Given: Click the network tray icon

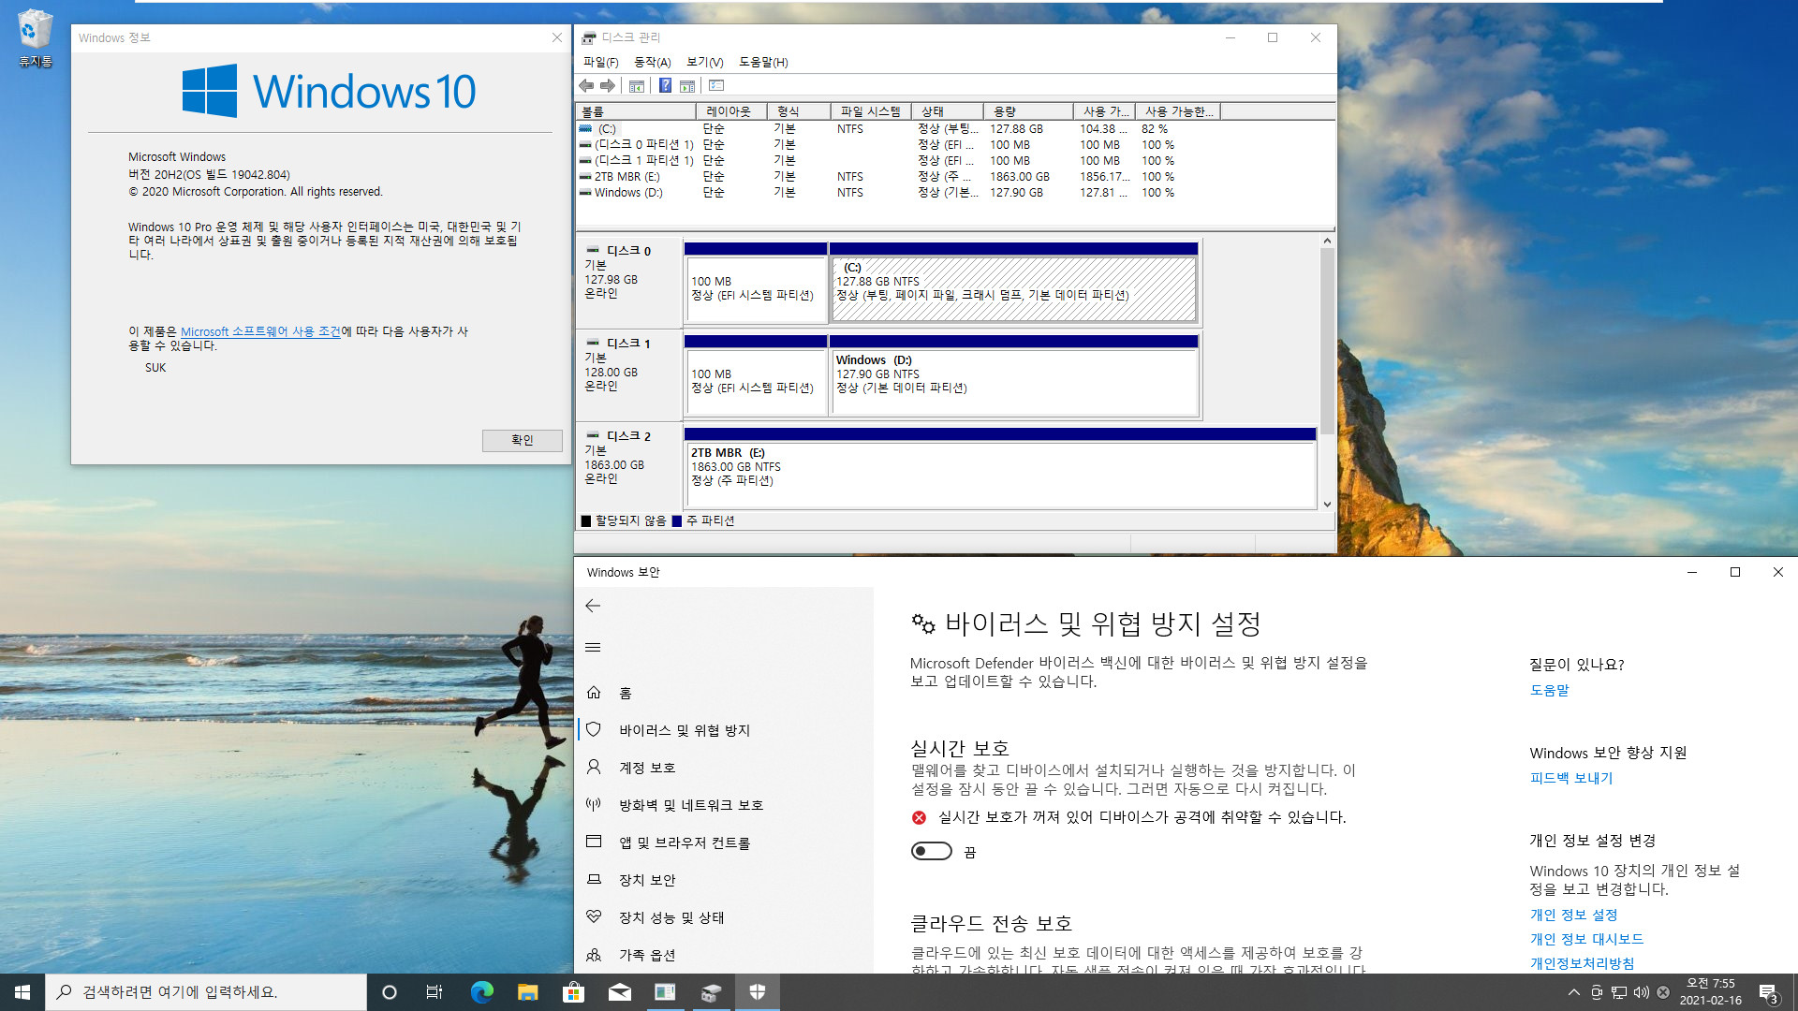Looking at the screenshot, I should pos(1618,992).
